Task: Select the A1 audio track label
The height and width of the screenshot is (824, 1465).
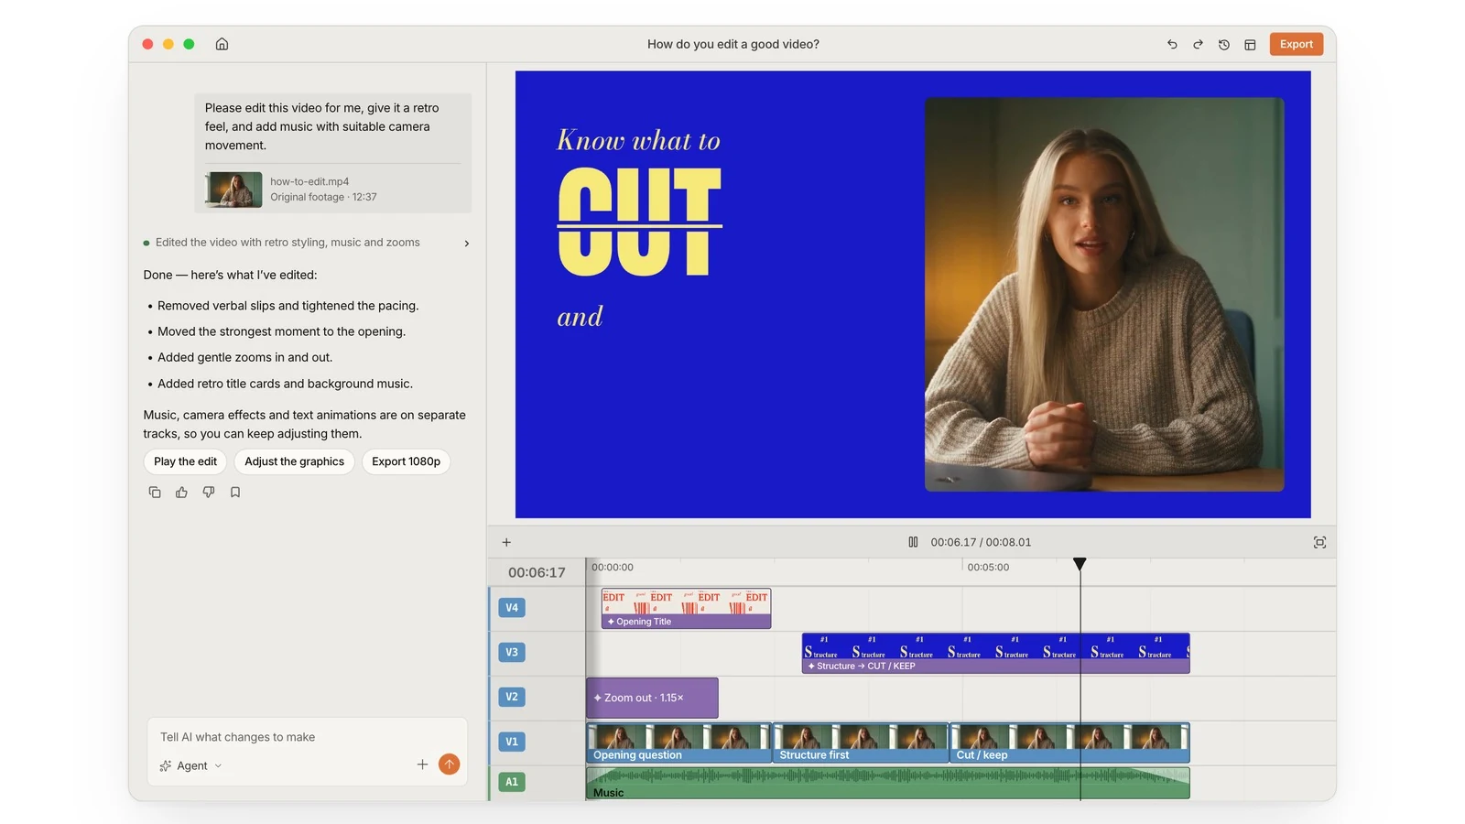Action: [512, 782]
